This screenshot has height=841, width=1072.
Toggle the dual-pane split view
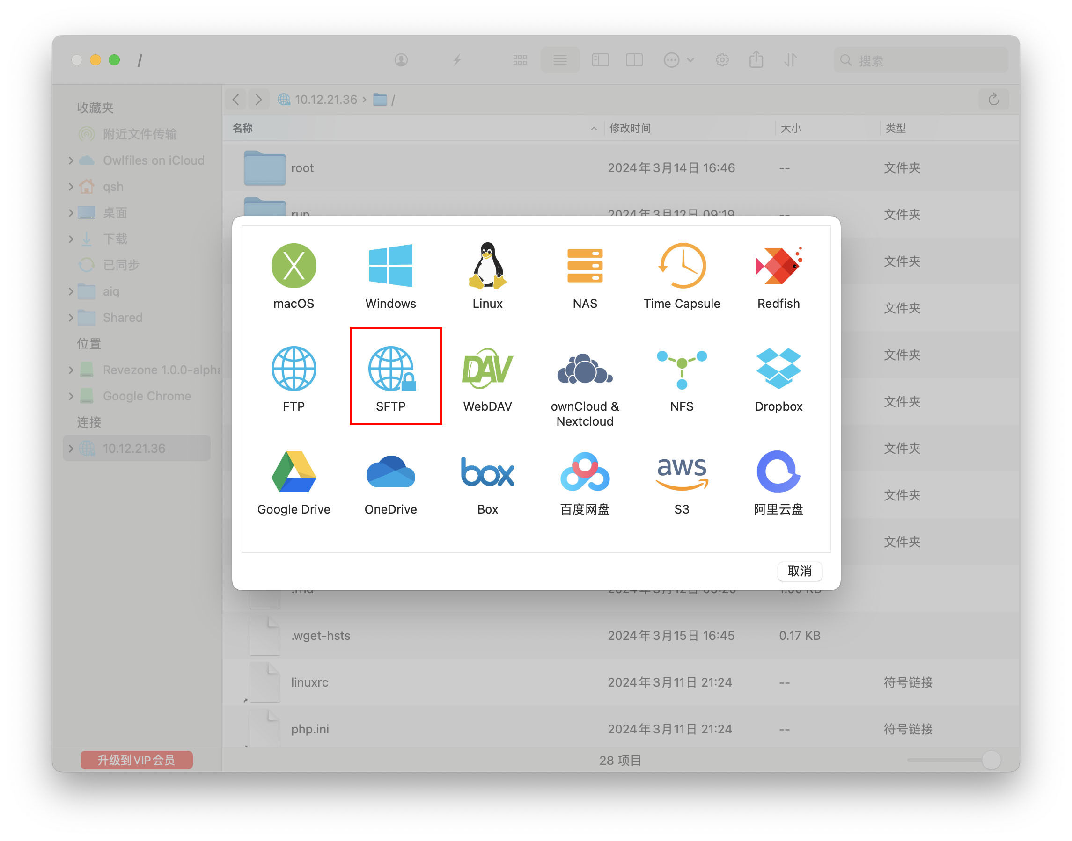tap(634, 60)
